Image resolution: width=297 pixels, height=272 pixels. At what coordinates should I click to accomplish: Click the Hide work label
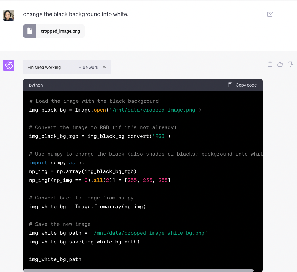[x=88, y=67]
